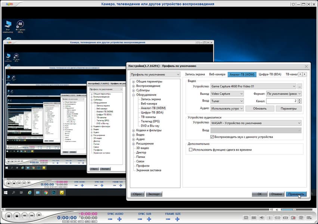Click the browse '...' button next to the video device

pyautogui.click(x=299, y=86)
